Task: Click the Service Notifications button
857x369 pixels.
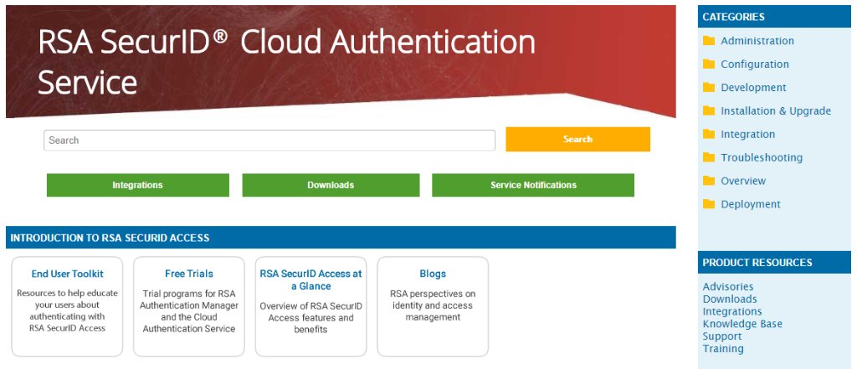Action: [533, 185]
